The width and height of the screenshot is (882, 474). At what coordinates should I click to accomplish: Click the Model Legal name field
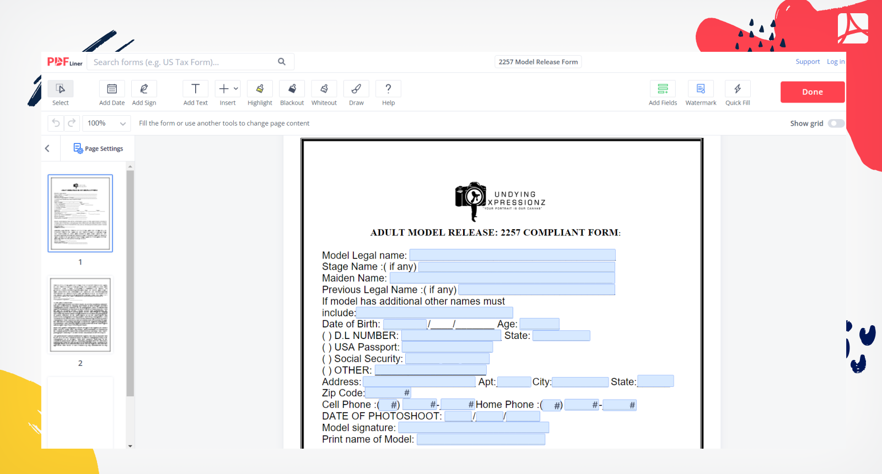[512, 255]
